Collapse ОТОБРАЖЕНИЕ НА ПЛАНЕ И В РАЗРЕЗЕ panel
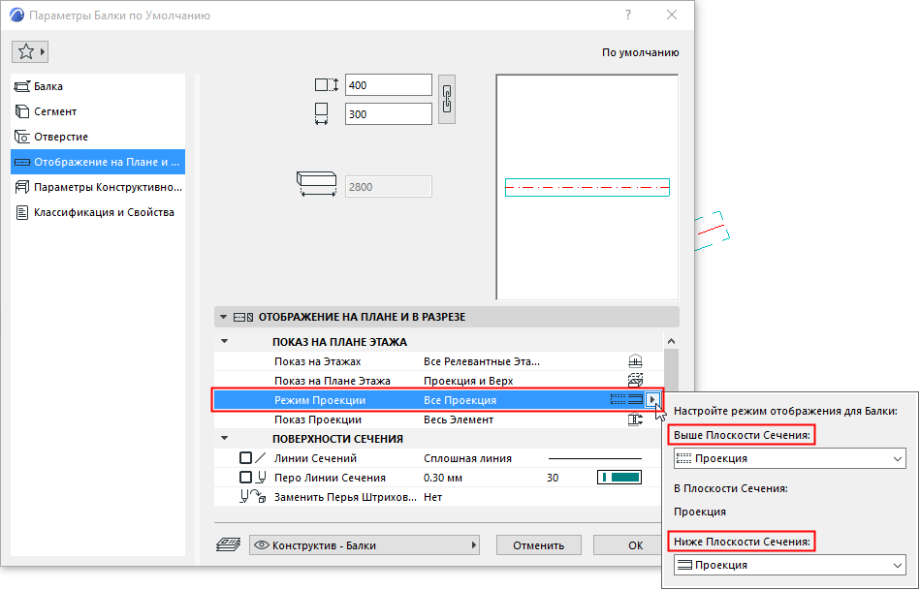920x590 pixels. [223, 317]
